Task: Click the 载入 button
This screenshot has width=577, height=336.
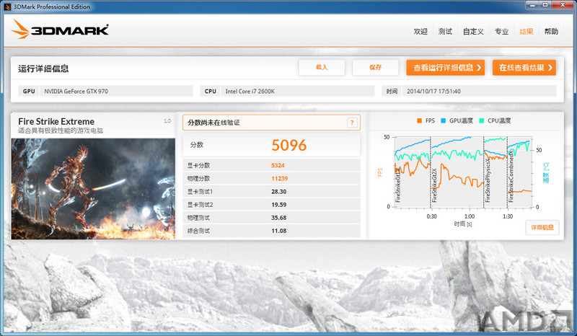Action: pyautogui.click(x=322, y=67)
